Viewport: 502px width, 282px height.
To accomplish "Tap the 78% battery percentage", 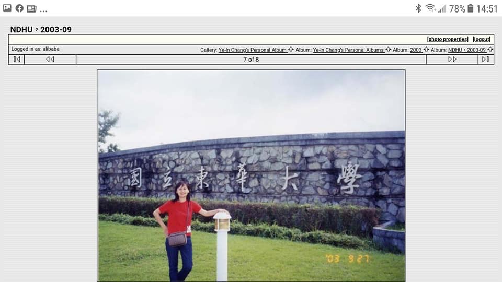I will [457, 9].
